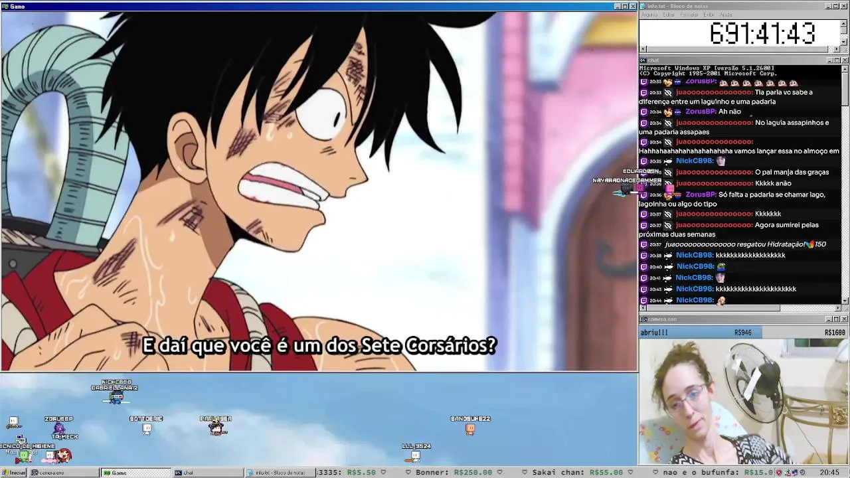
Task: Switch to camera.exe in the taskbar
Action: (63, 473)
